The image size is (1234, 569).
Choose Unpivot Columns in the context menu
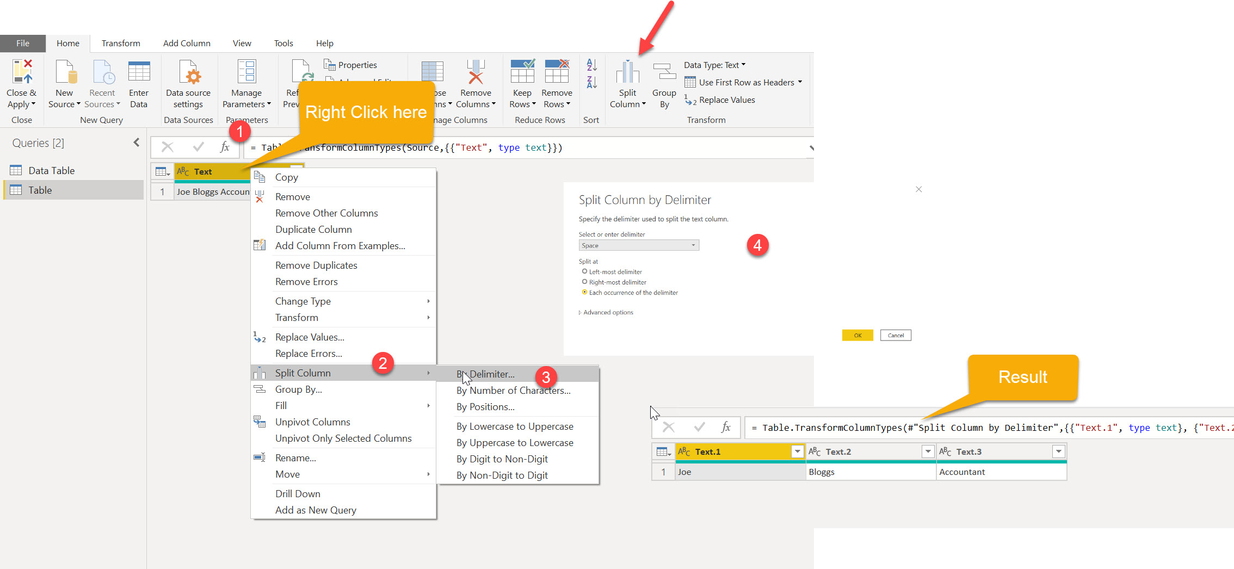point(343,422)
